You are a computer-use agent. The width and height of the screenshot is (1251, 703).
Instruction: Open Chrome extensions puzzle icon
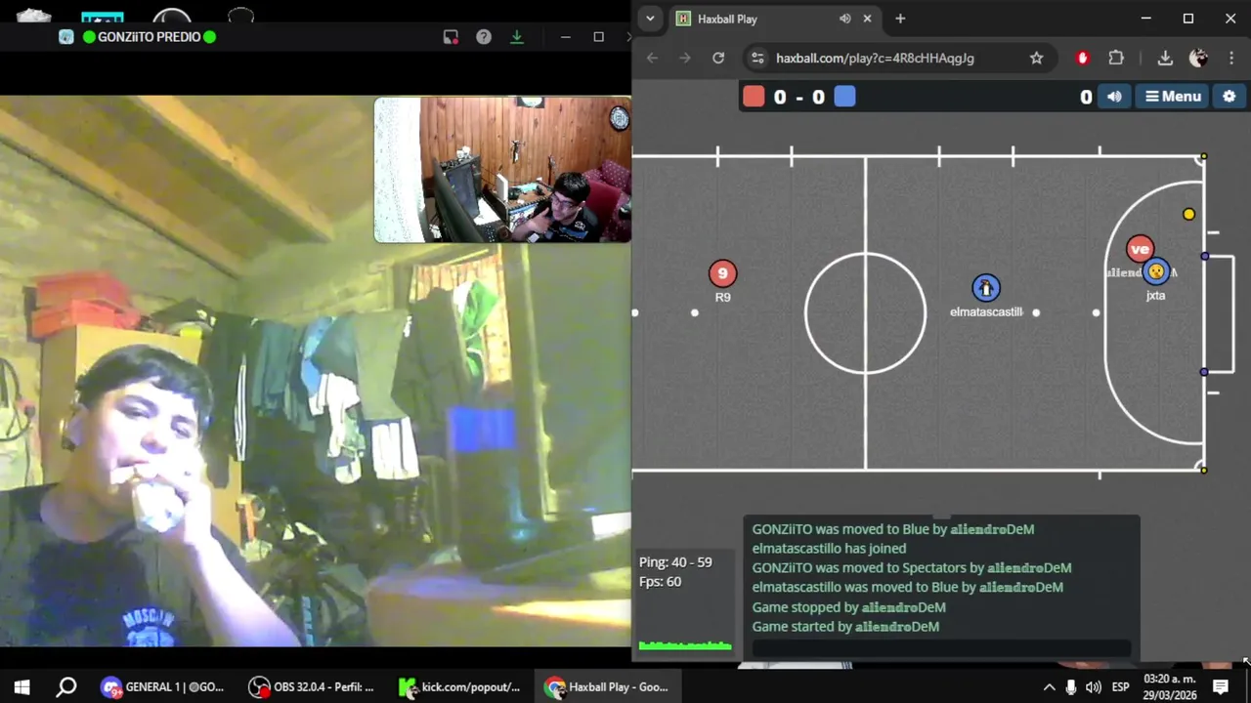coord(1116,58)
